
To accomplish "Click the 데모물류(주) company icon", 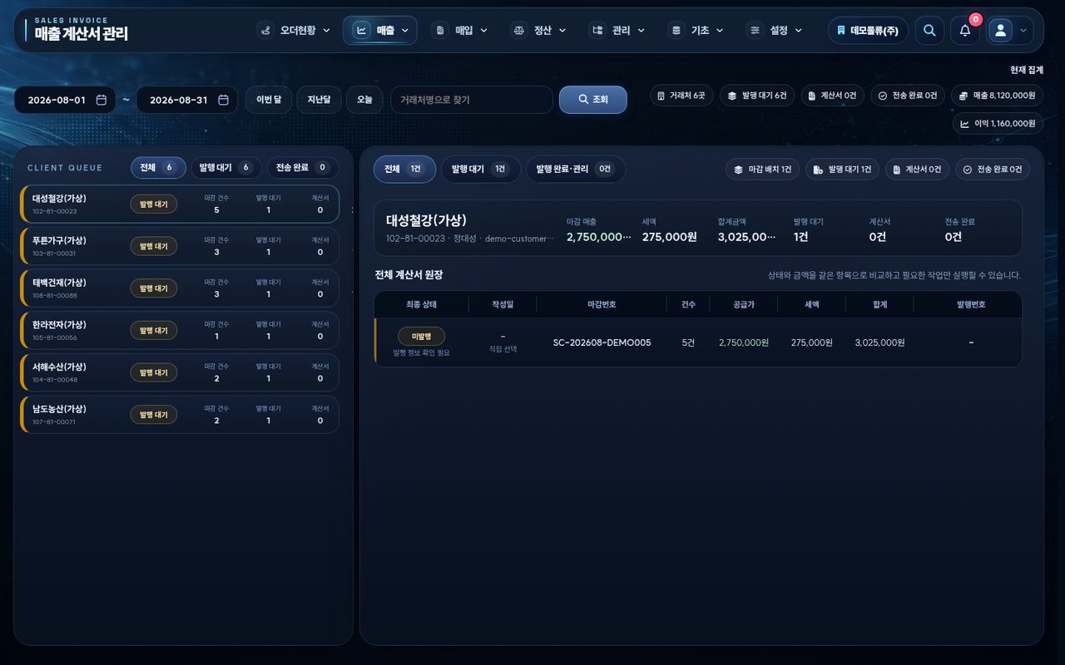I will pyautogui.click(x=841, y=31).
